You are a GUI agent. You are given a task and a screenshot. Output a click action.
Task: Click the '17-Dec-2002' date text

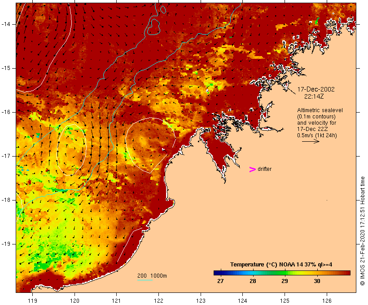point(316,89)
